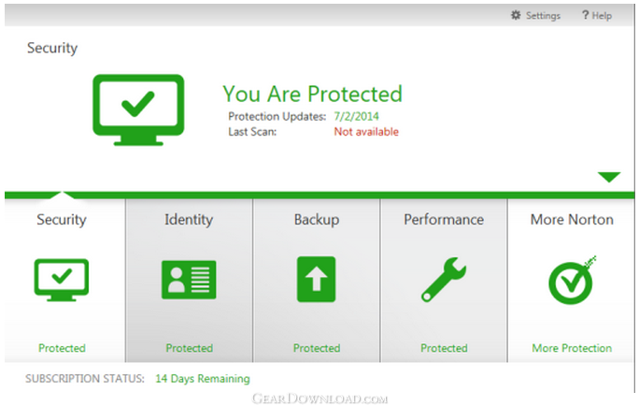The image size is (639, 406).
Task: Click the More Protection link
Action: click(x=572, y=348)
